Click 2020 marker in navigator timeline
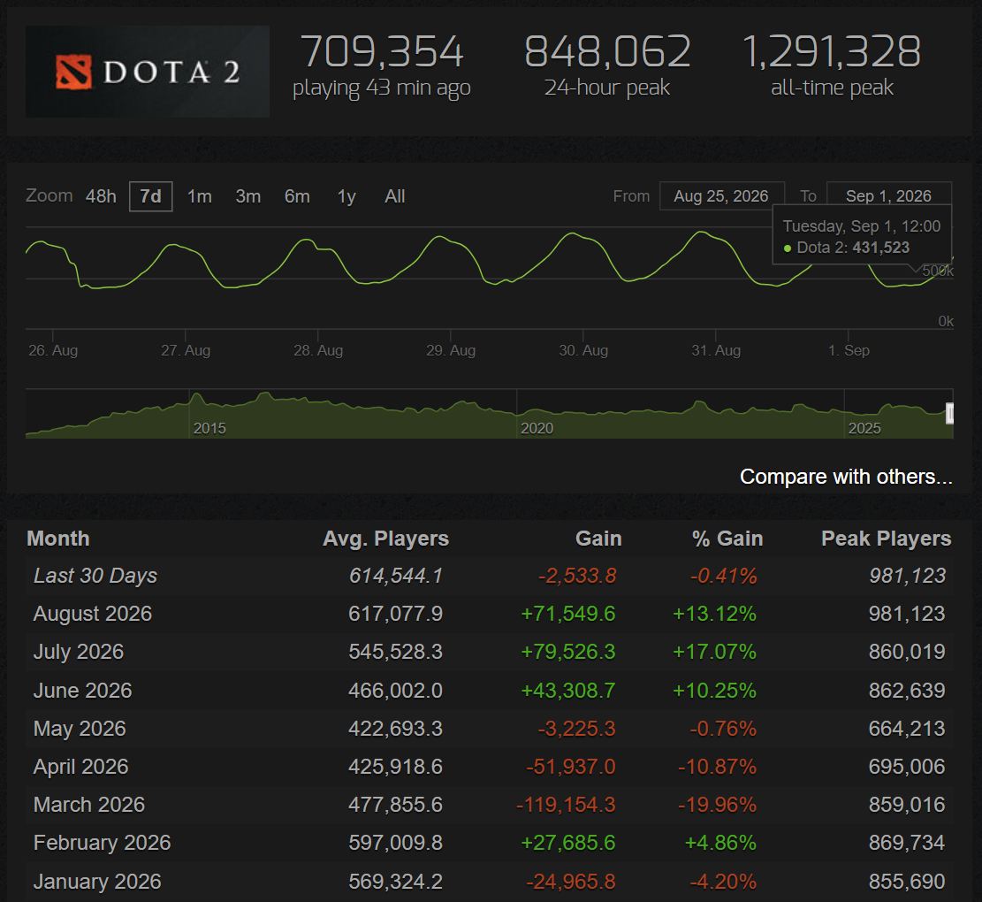This screenshot has height=902, width=982. [x=537, y=428]
